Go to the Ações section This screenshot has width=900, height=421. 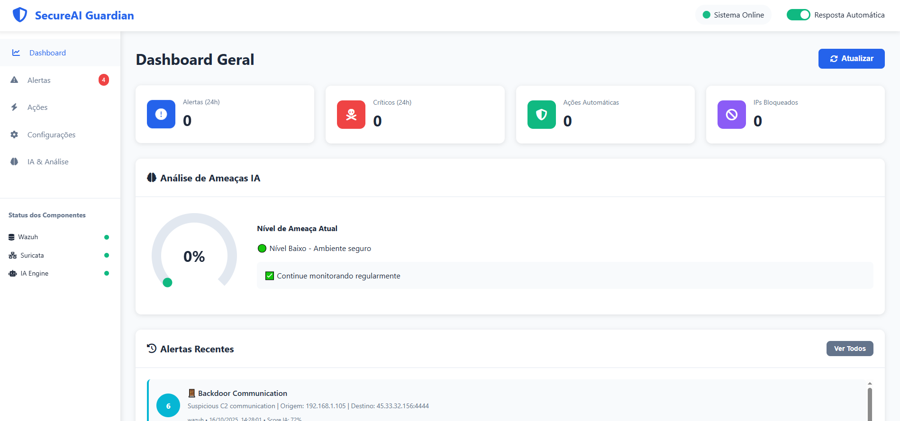pos(60,107)
